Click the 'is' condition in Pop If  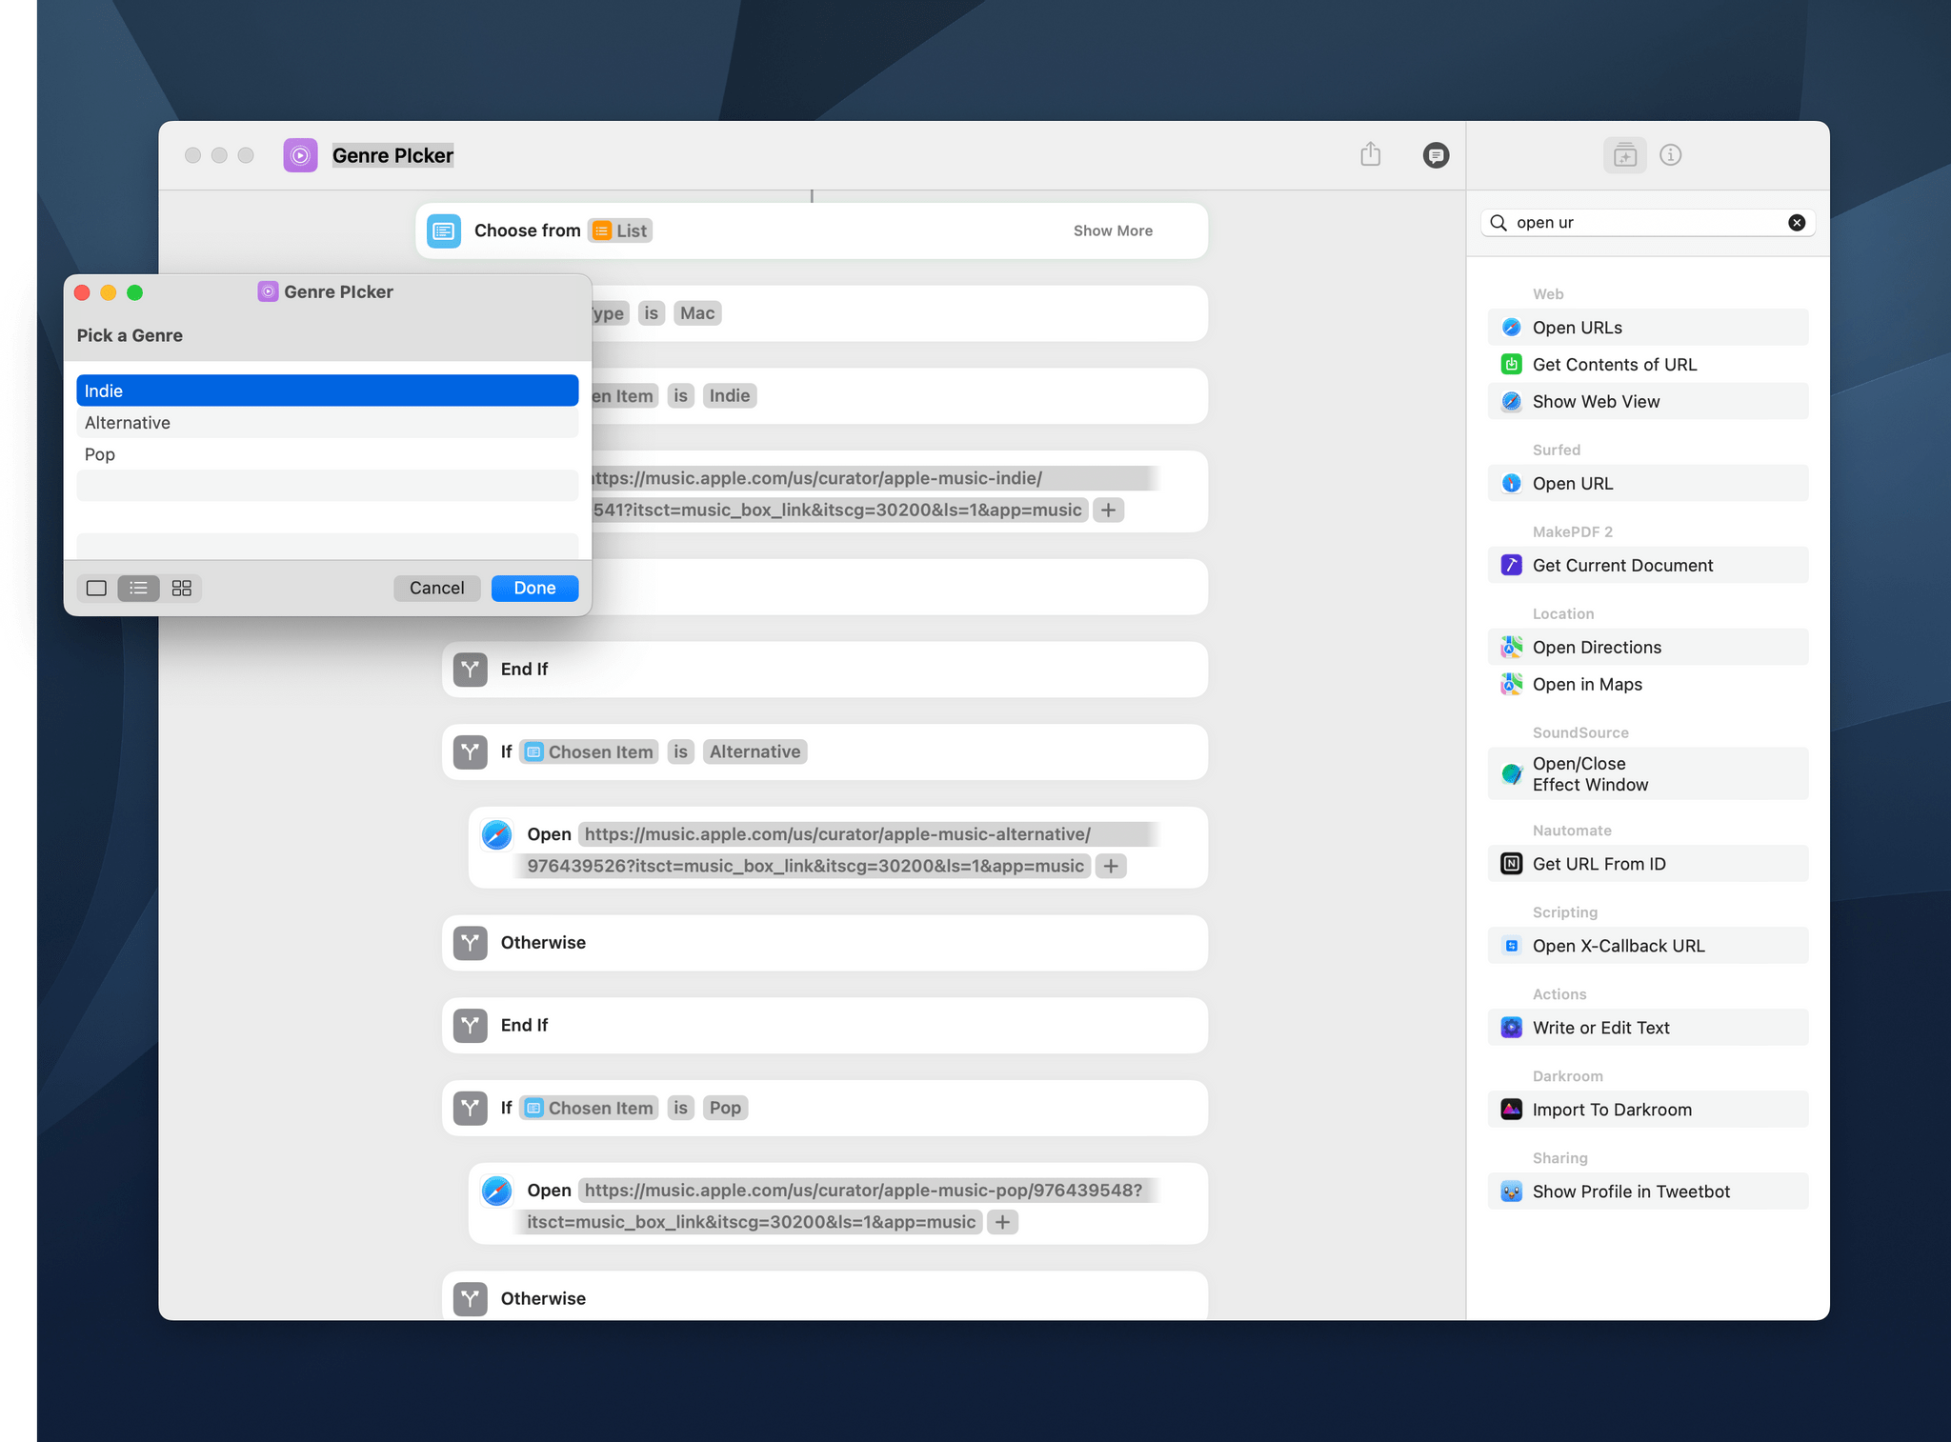pyautogui.click(x=680, y=1109)
